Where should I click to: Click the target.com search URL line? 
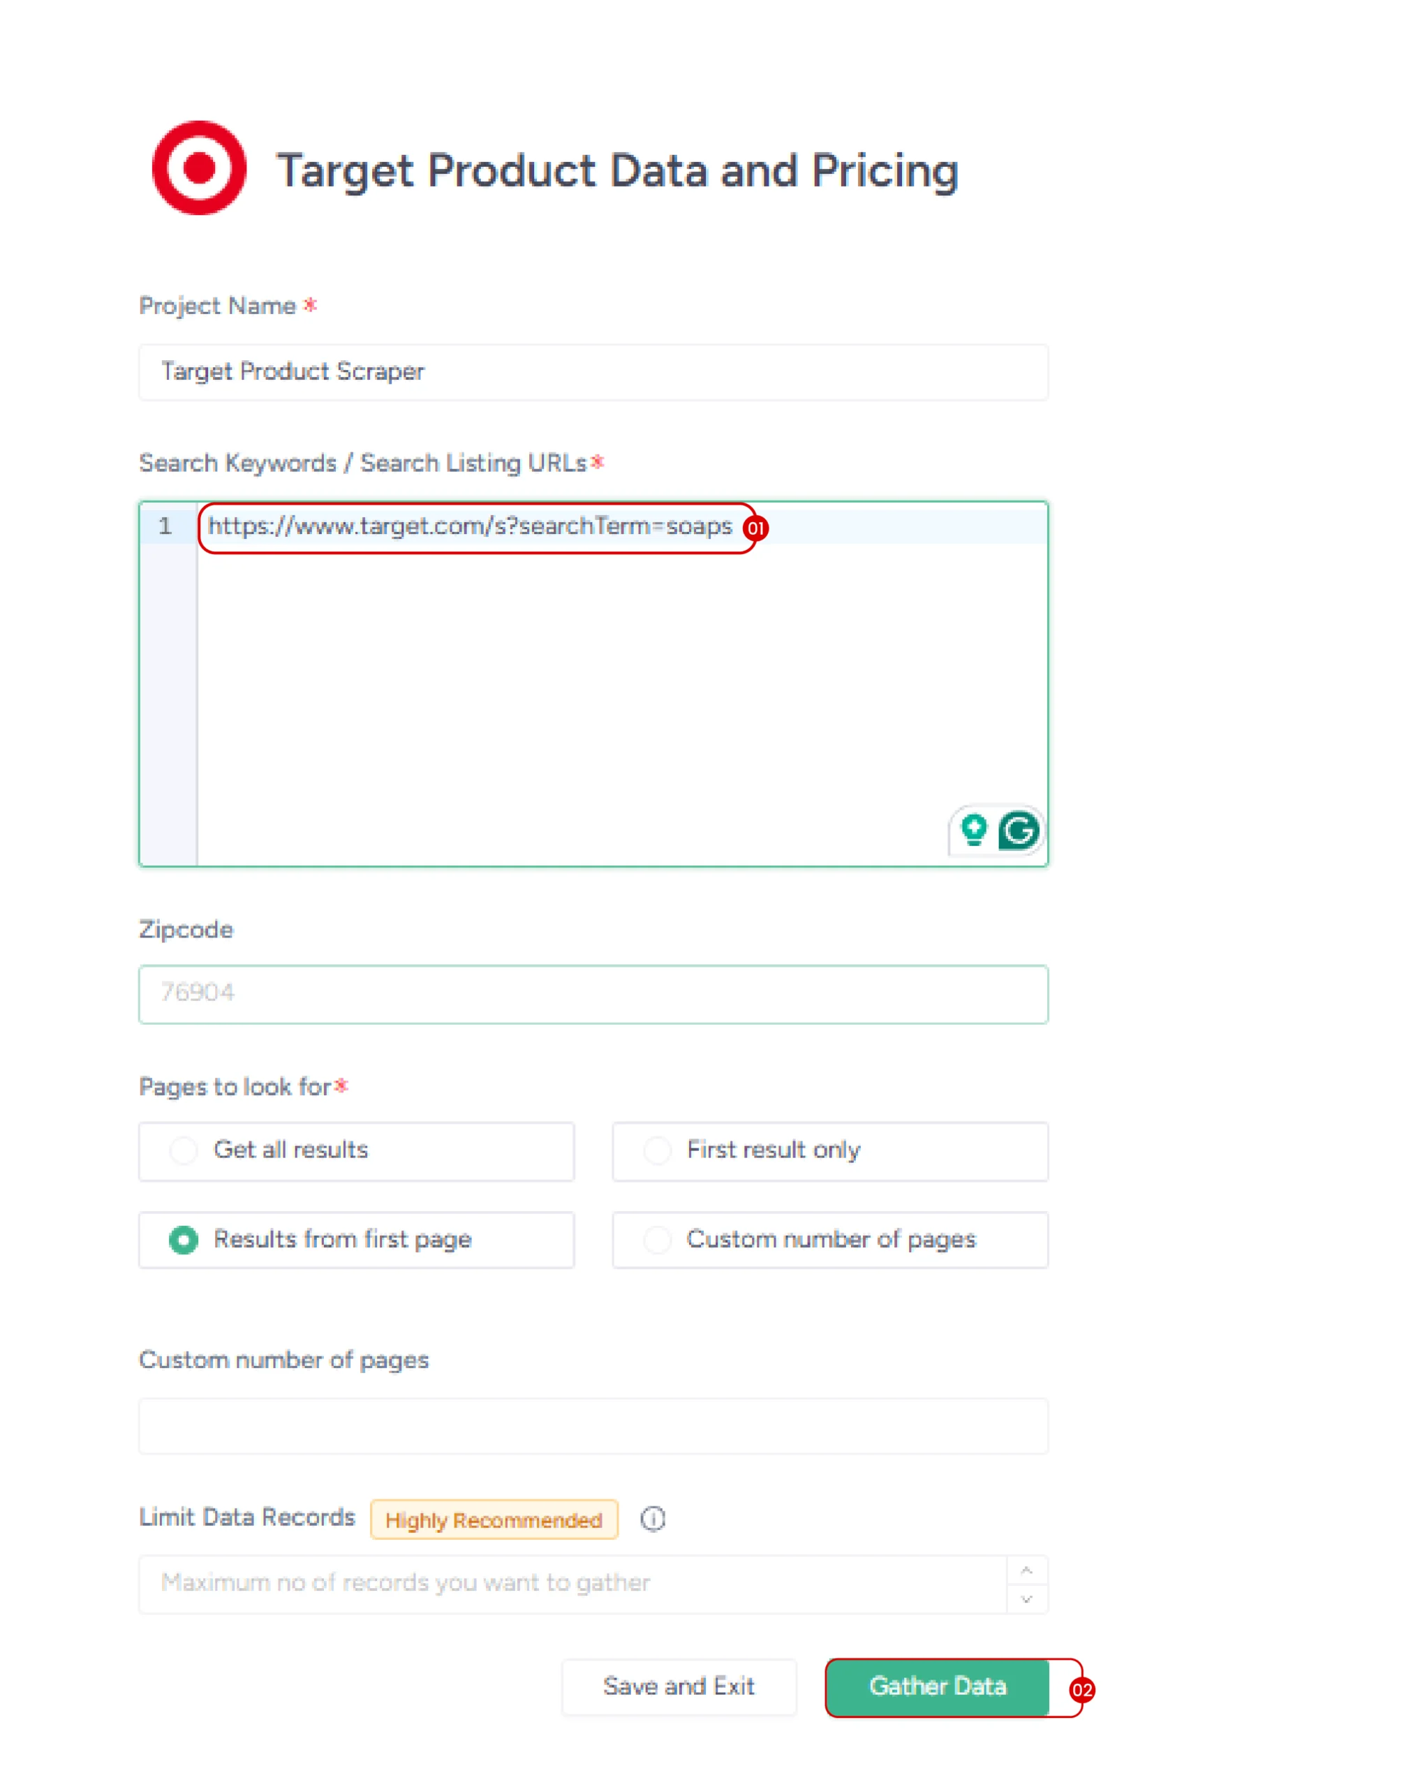click(x=469, y=527)
